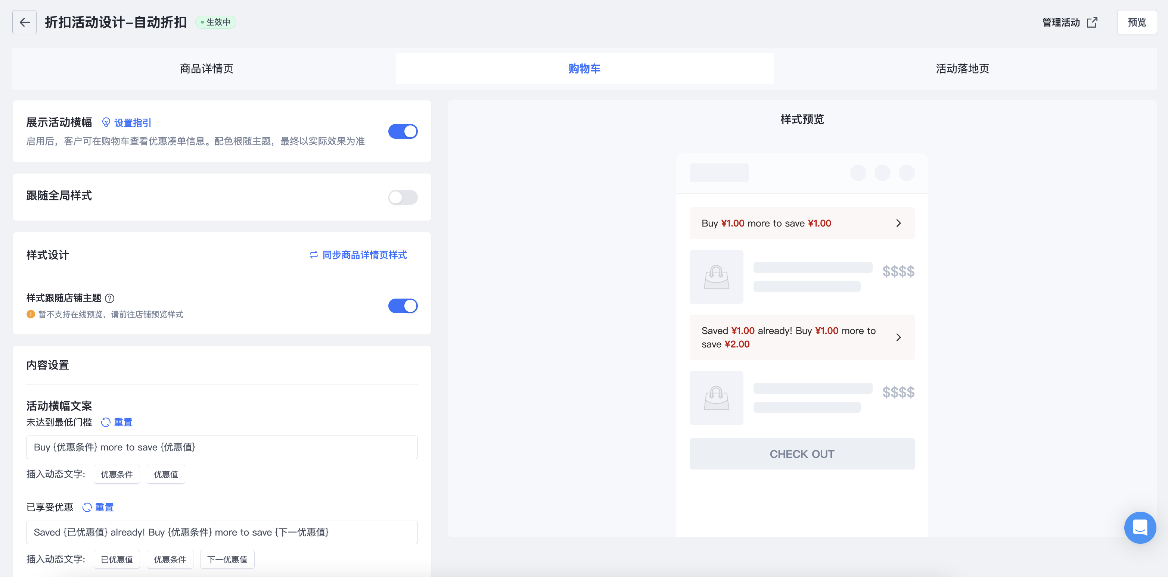The width and height of the screenshot is (1168, 577).
Task: Switch to the 活动落地页 tab
Action: [962, 68]
